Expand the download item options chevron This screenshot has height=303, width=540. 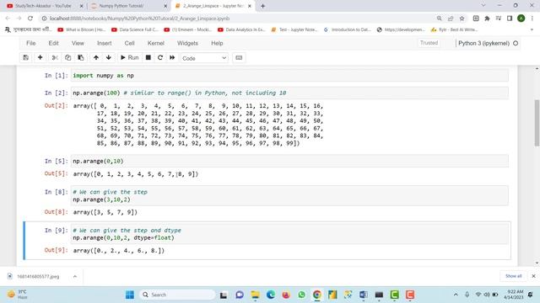pyautogui.click(x=75, y=276)
